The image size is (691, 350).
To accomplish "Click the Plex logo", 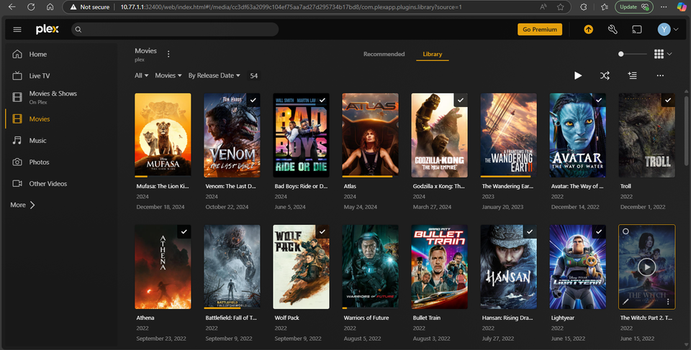I will [48, 29].
